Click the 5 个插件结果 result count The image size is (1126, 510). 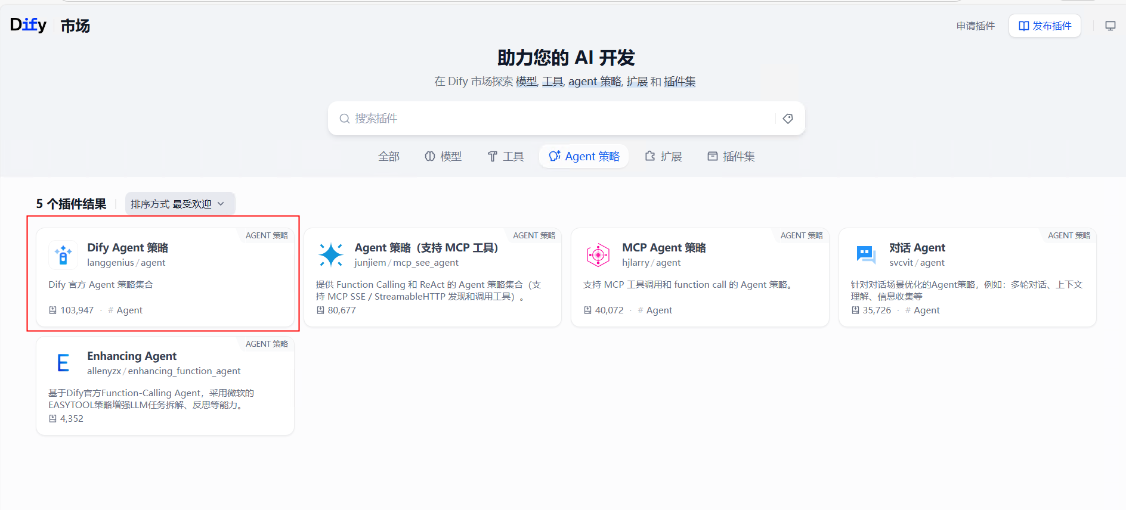coord(71,204)
